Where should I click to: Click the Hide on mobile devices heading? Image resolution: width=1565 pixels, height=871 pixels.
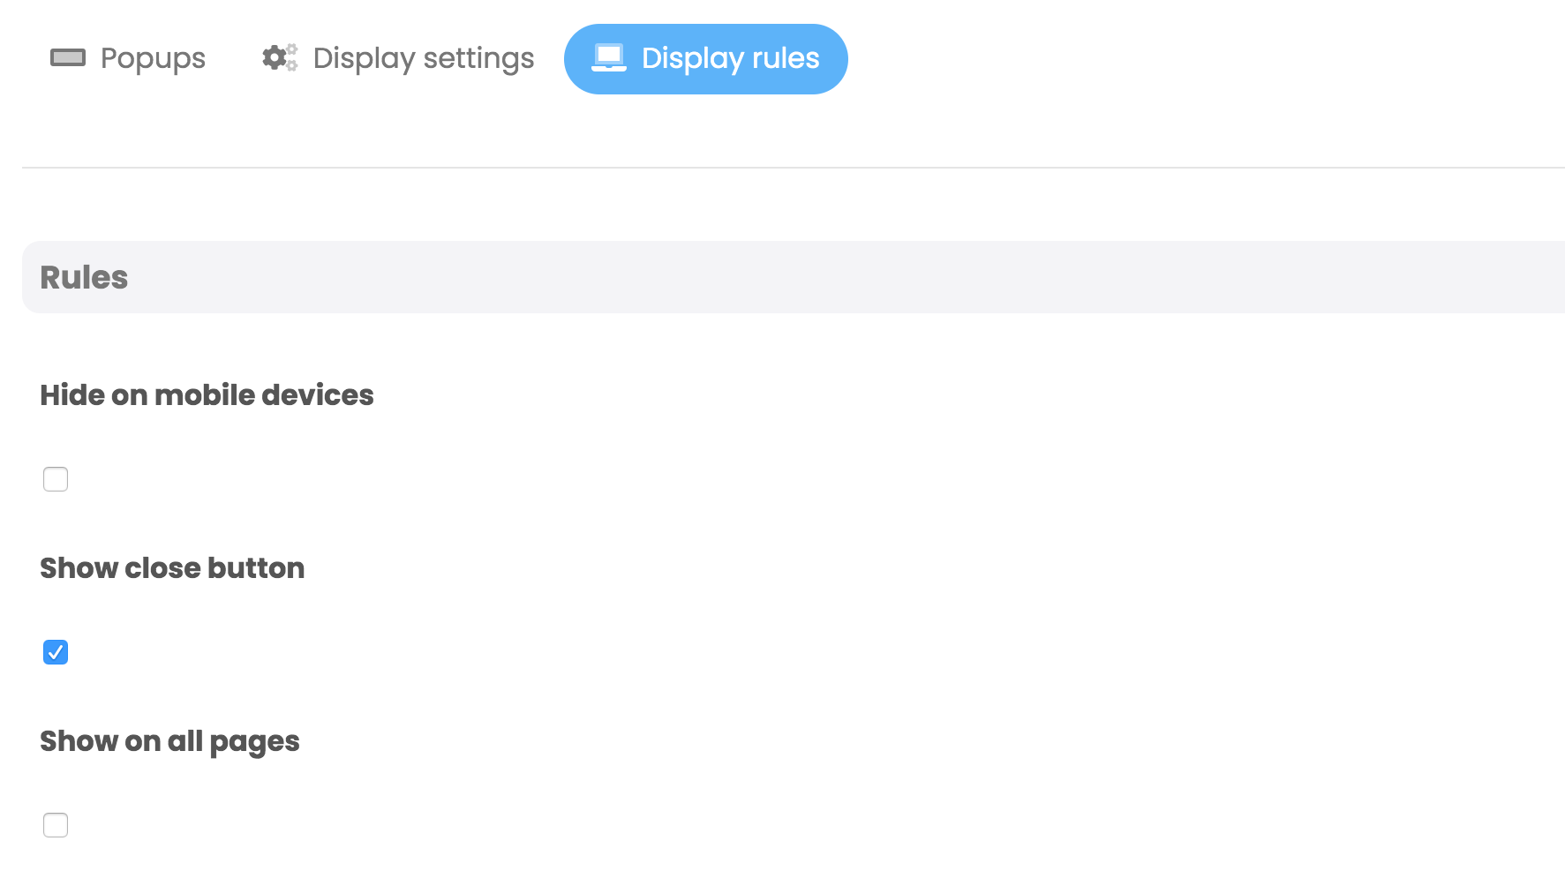pyautogui.click(x=207, y=394)
